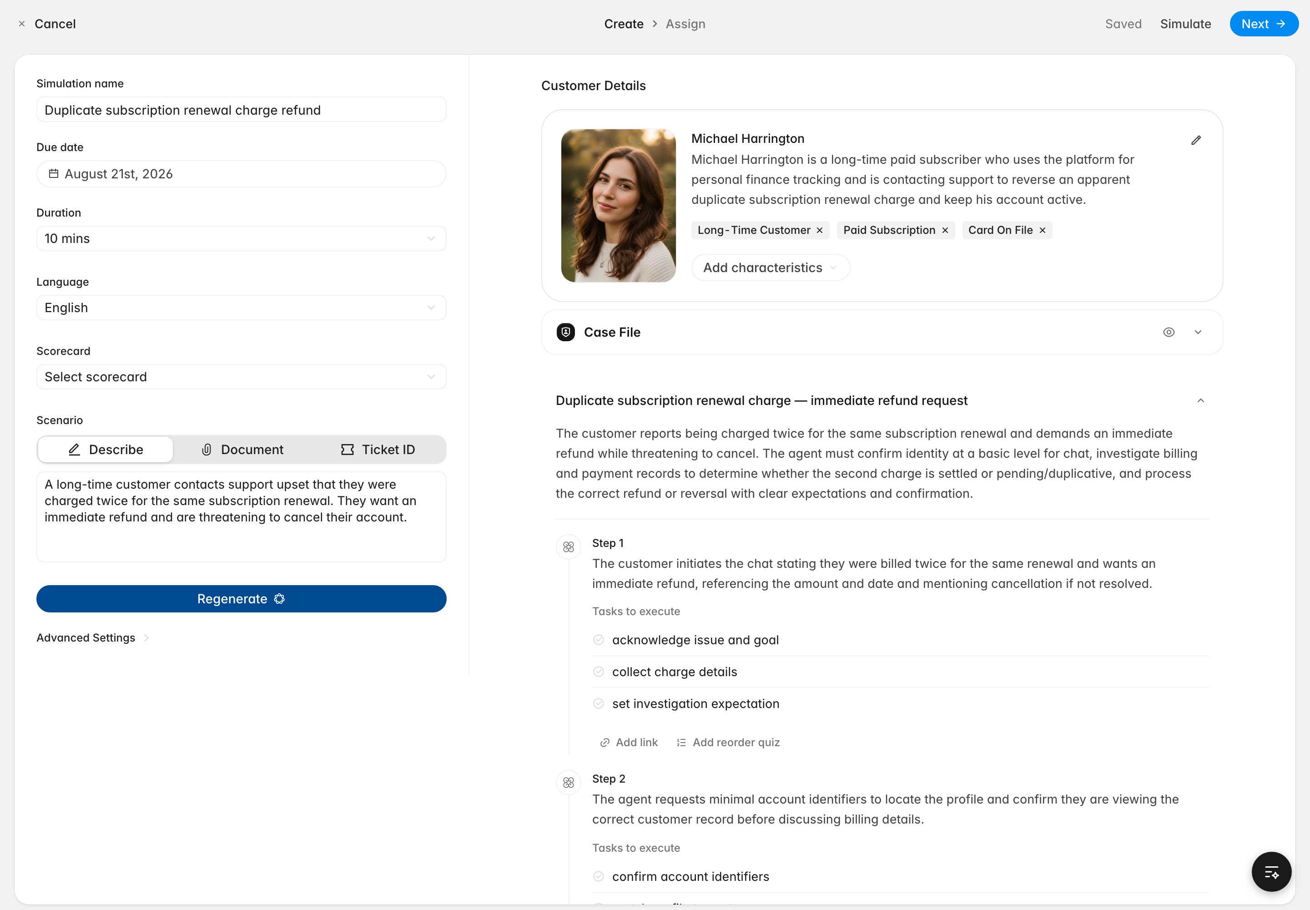1310x910 pixels.
Task: Click 'Tasks to execute' under Step 2
Action: coord(635,848)
